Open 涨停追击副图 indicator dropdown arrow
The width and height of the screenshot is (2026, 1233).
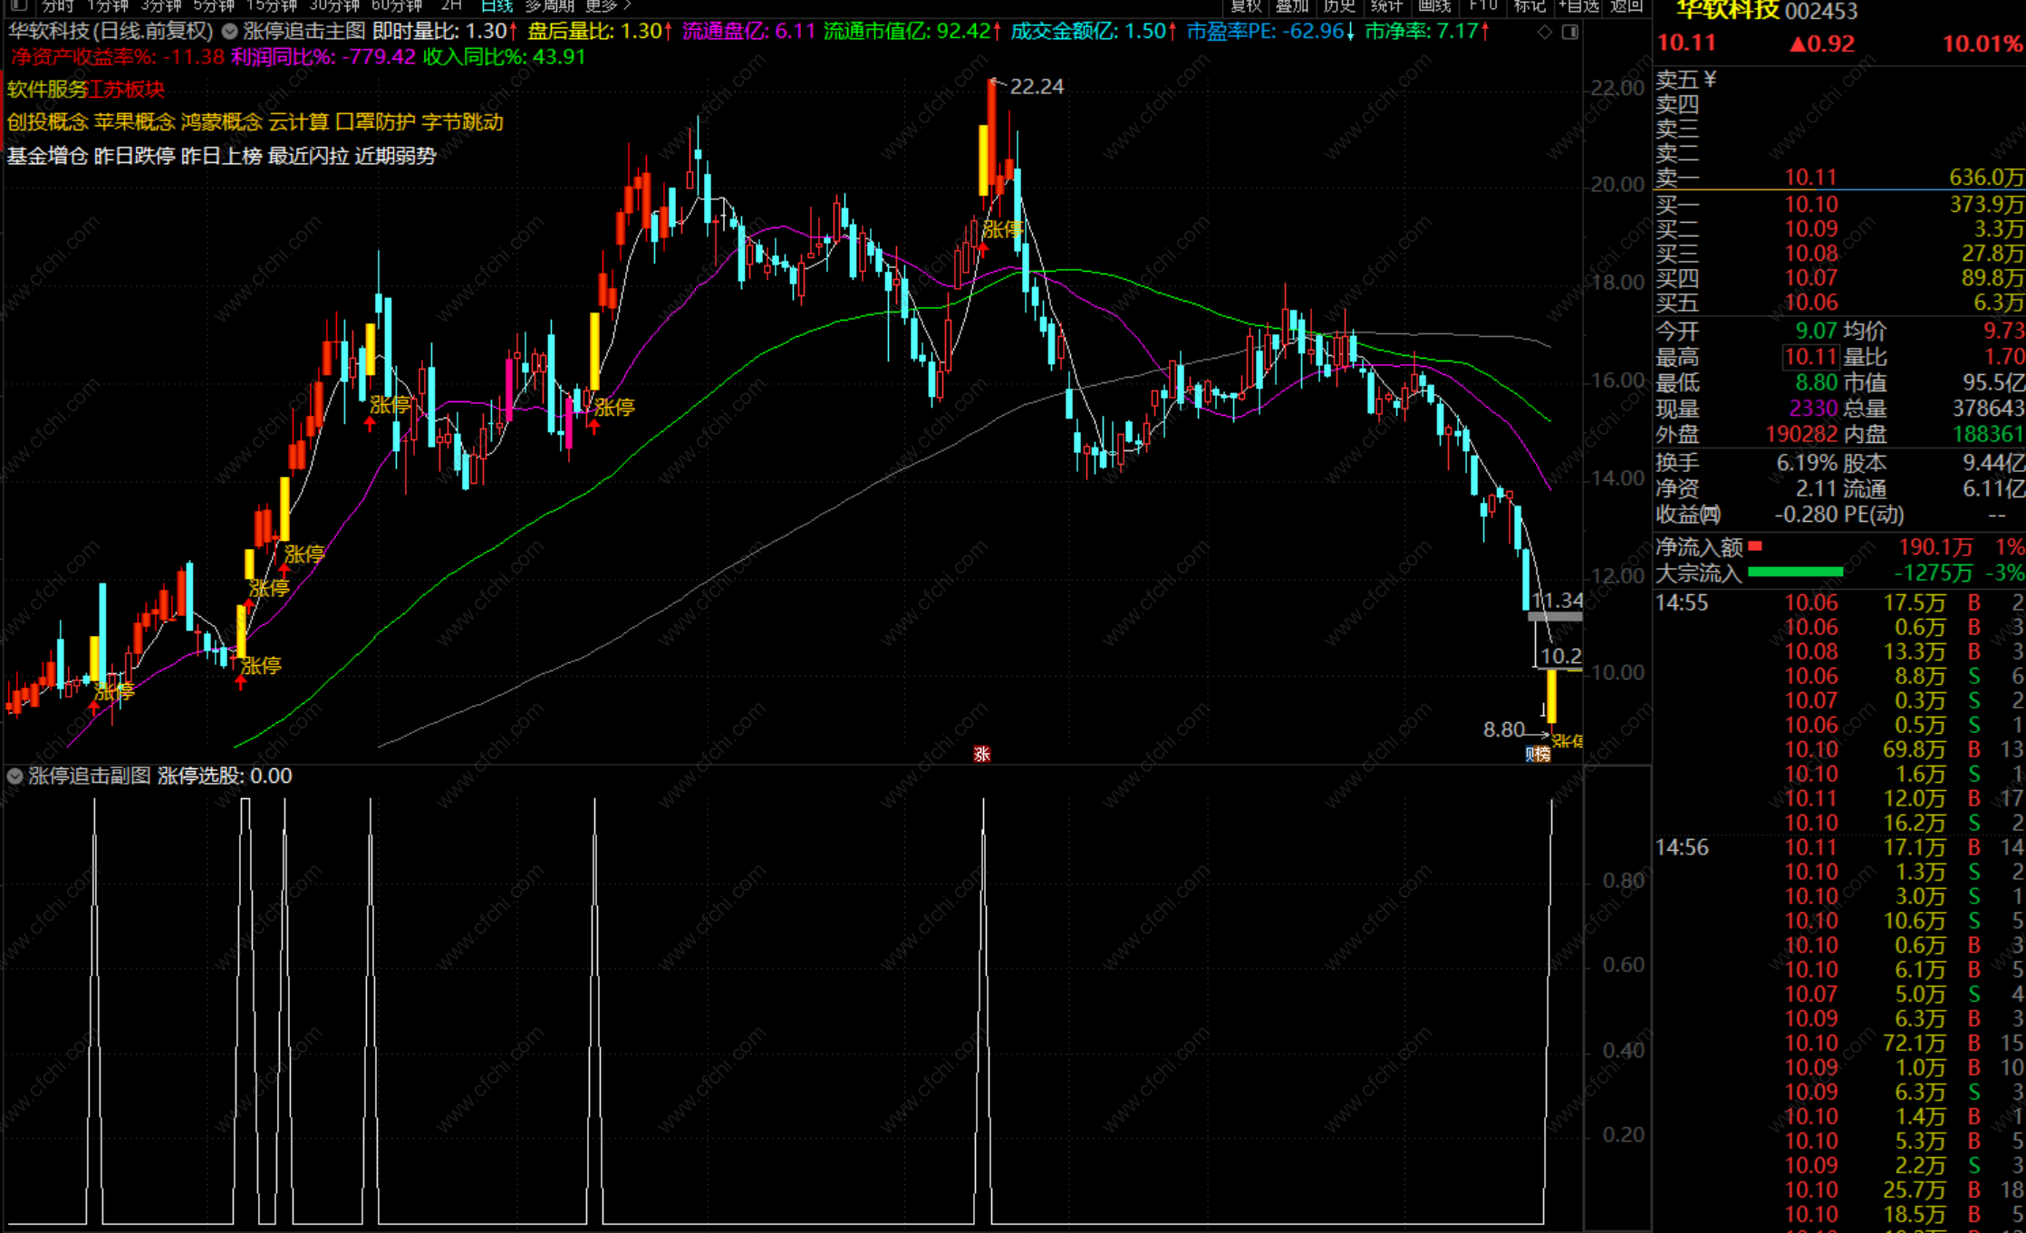point(15,776)
